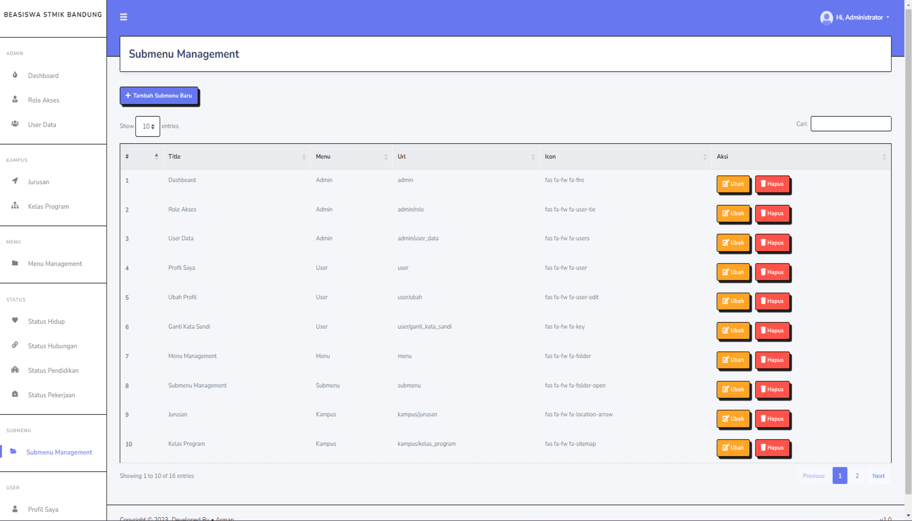This screenshot has width=912, height=521.
Task: Click the Status Hidup heart icon
Action: tap(15, 320)
